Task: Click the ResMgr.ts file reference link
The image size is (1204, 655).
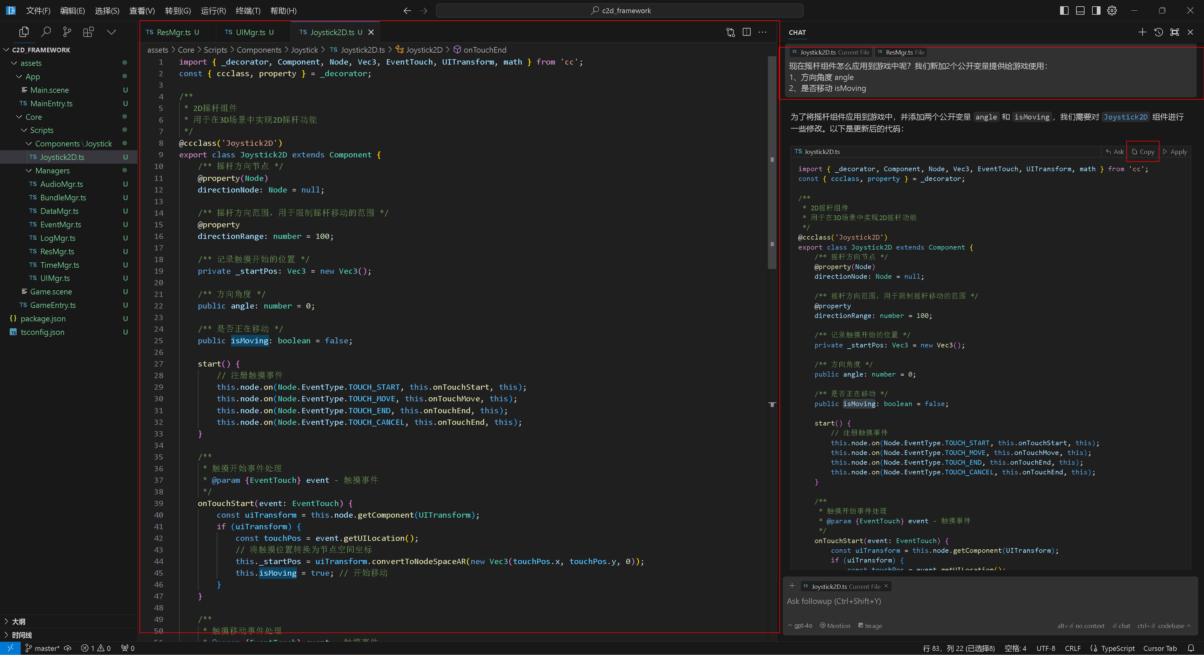Action: [898, 52]
